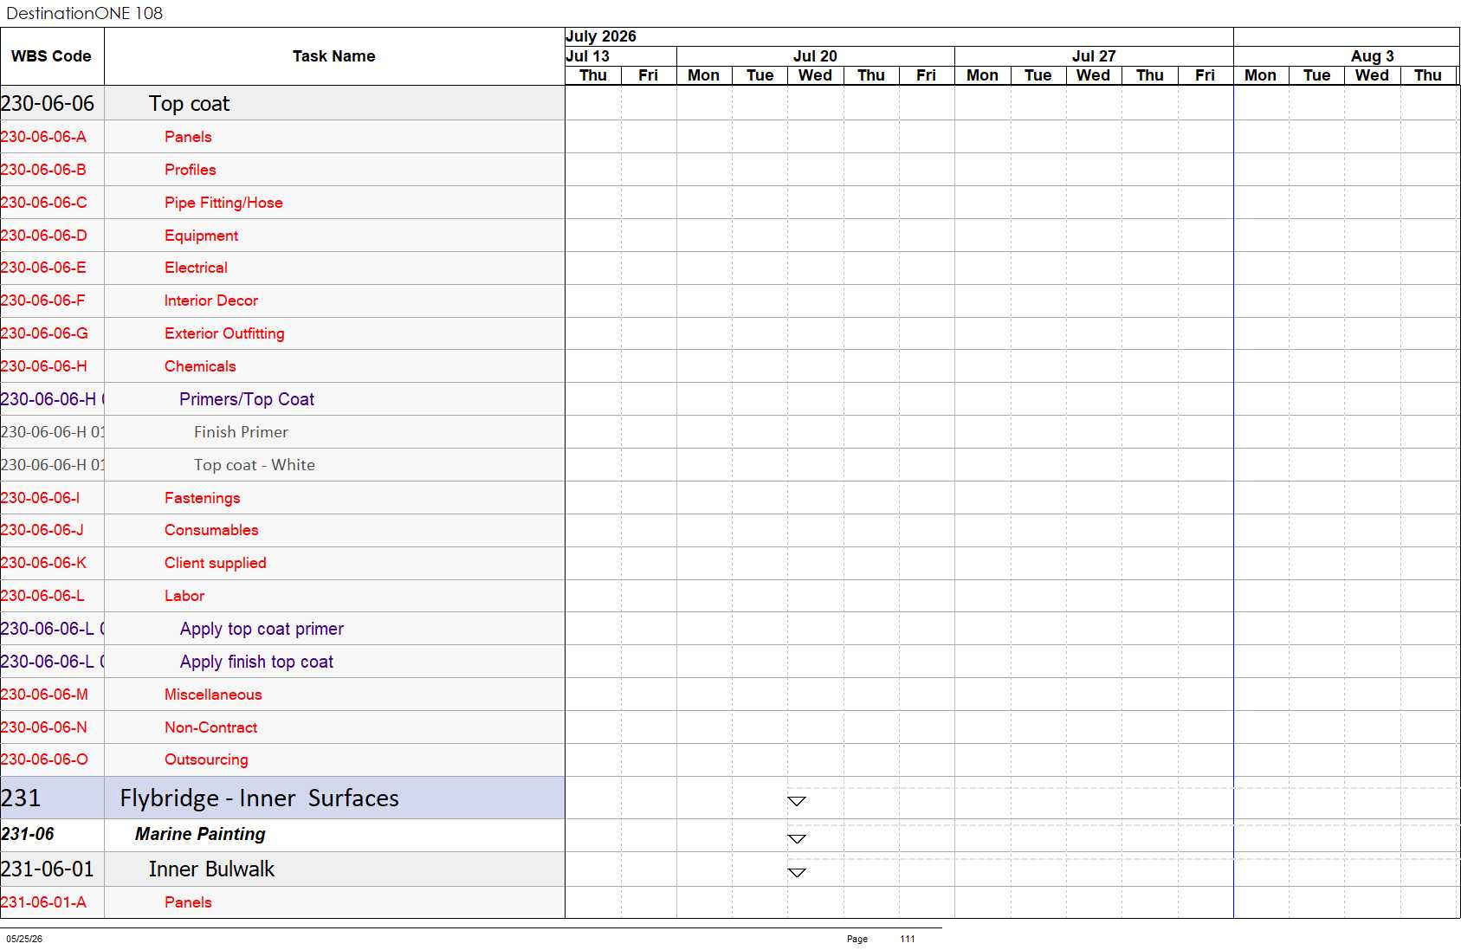The width and height of the screenshot is (1461, 950).
Task: Select the WBS Code column header
Action: click(51, 56)
